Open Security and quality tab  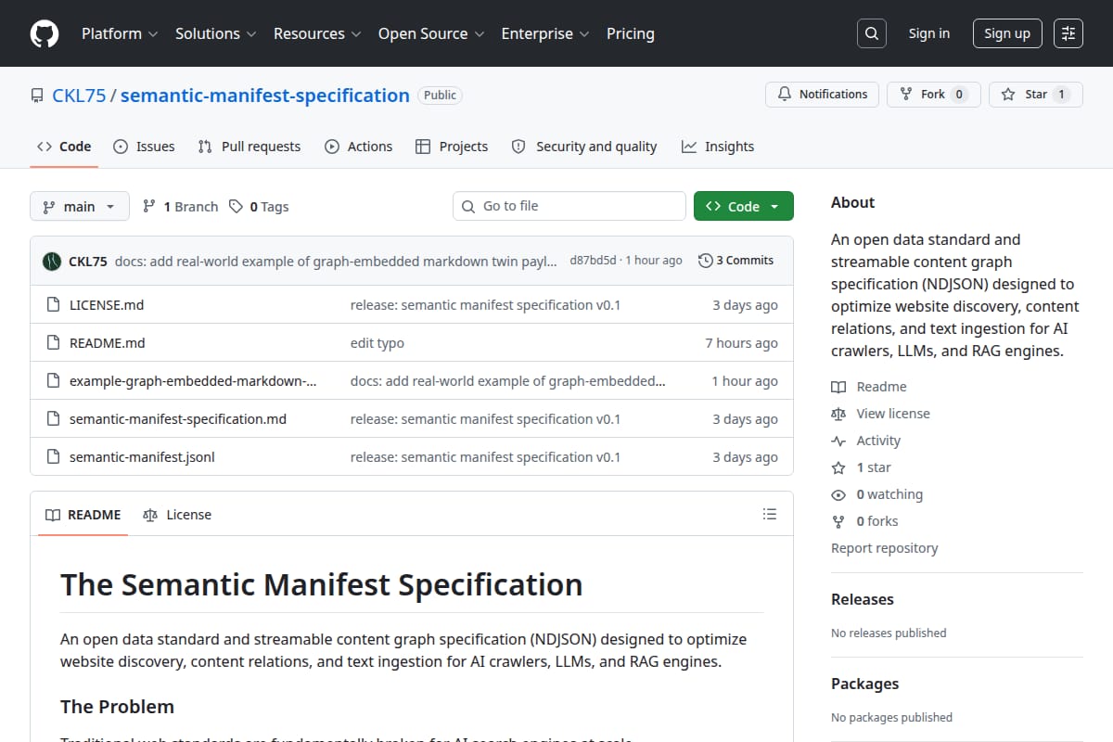pyautogui.click(x=584, y=147)
